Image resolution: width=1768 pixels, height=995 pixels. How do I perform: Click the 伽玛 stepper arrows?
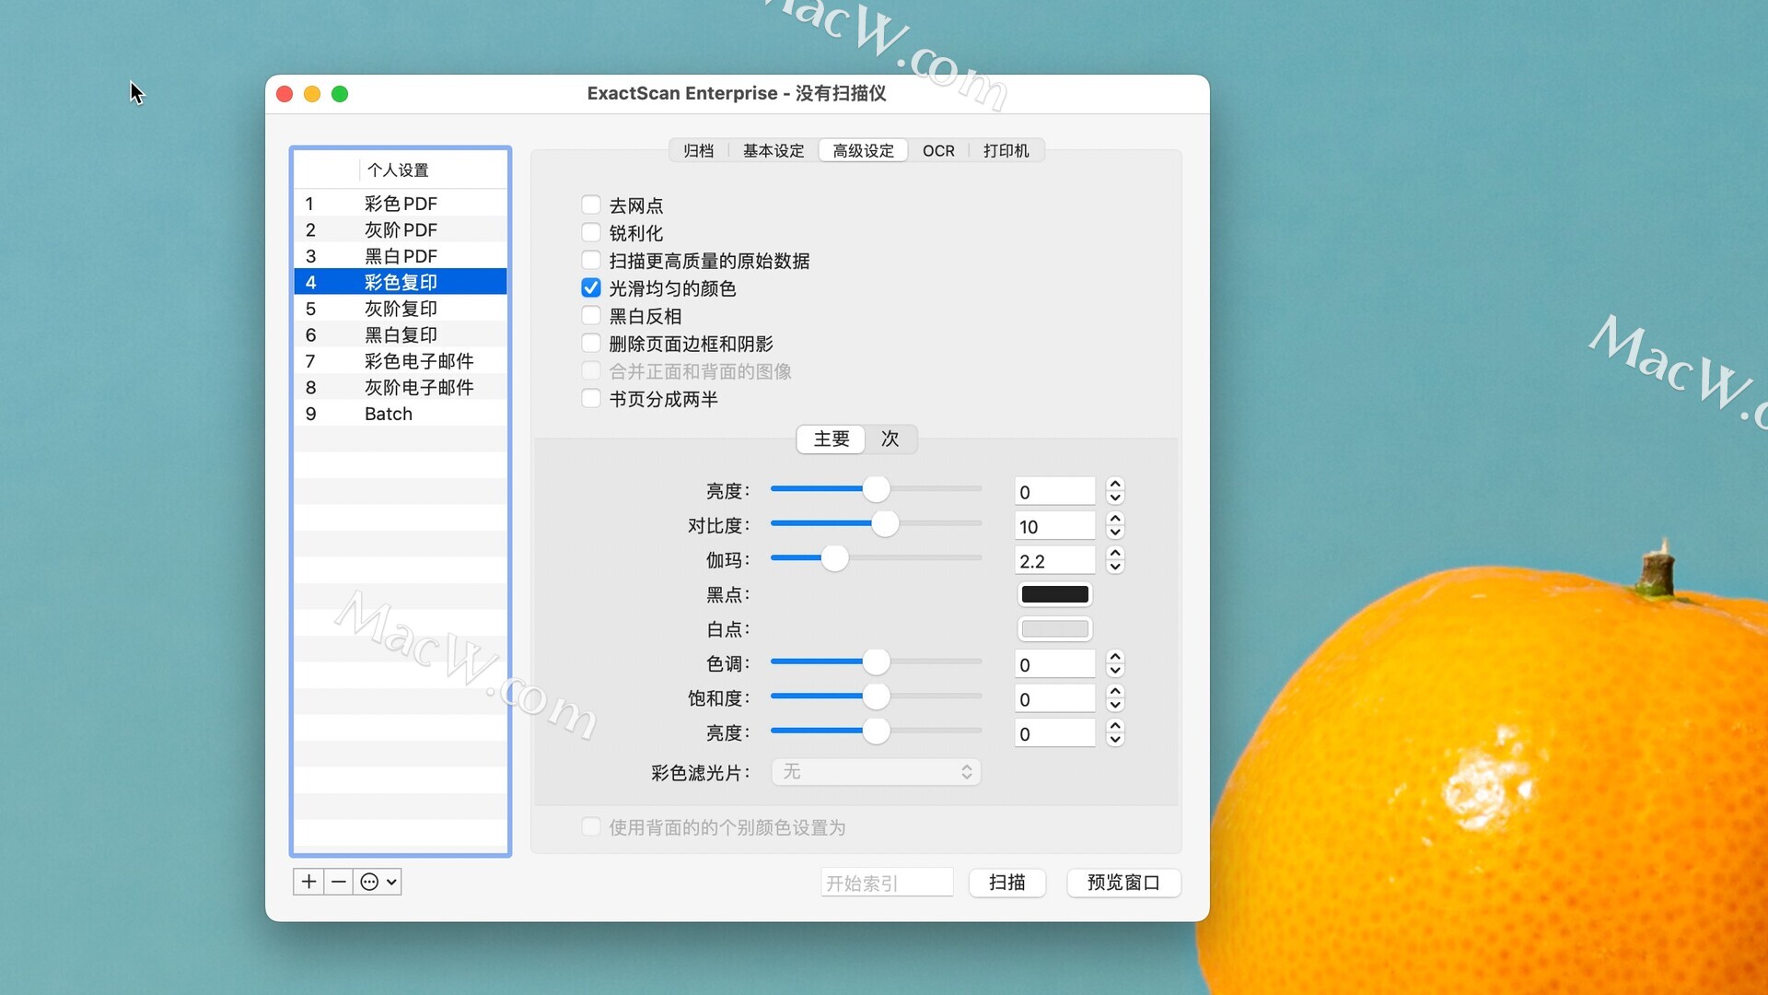click(1115, 559)
